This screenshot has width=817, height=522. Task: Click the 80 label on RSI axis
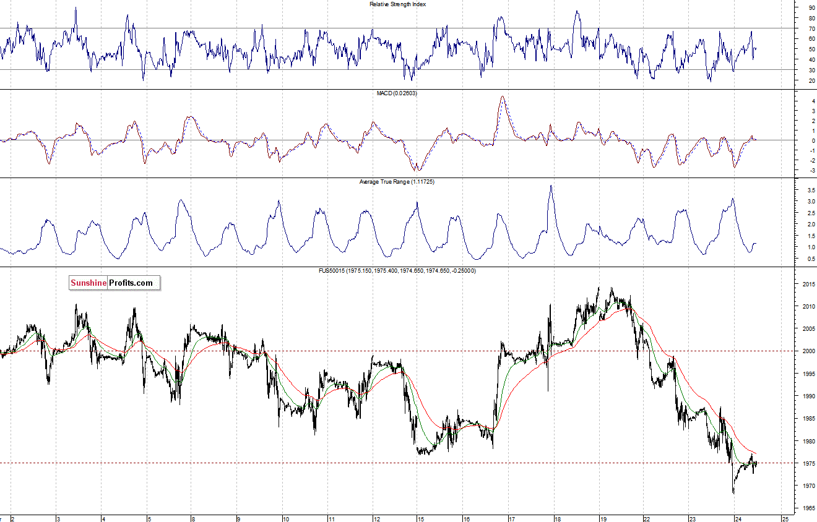point(811,19)
